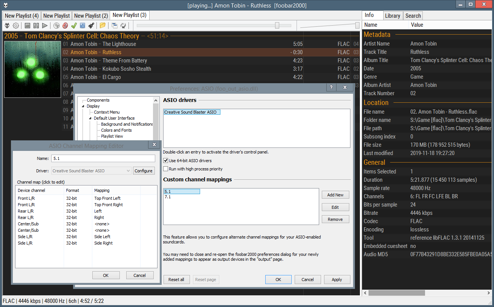The image size is (494, 307).
Task: Click the Configure button for driver
Action: pyautogui.click(x=144, y=171)
